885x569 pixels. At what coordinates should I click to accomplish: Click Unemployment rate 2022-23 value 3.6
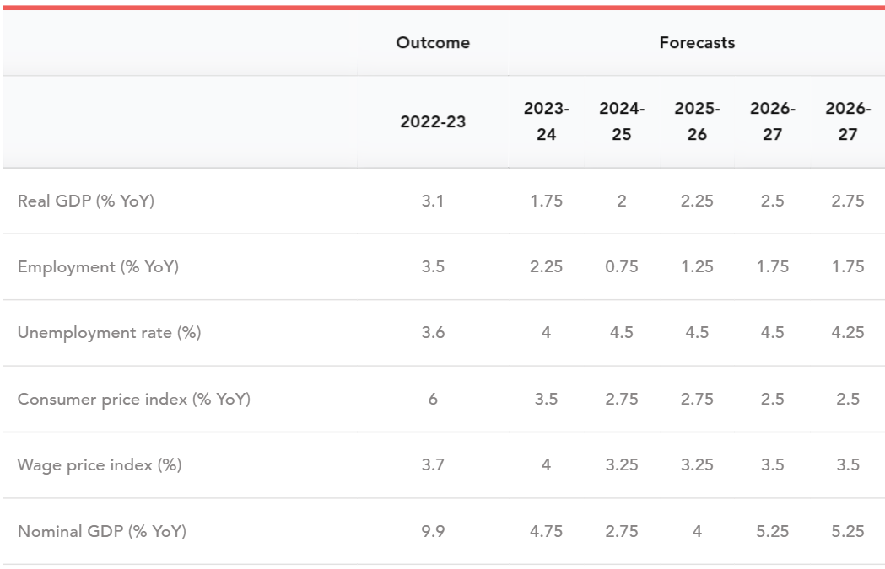pos(433,332)
